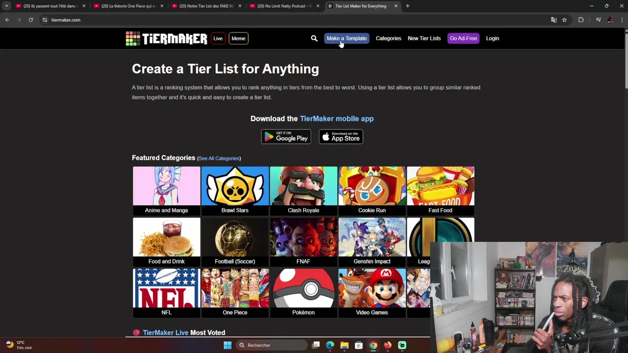628x353 pixels.
Task: Open the browser extensions puzzle icon
Action: [x=581, y=20]
